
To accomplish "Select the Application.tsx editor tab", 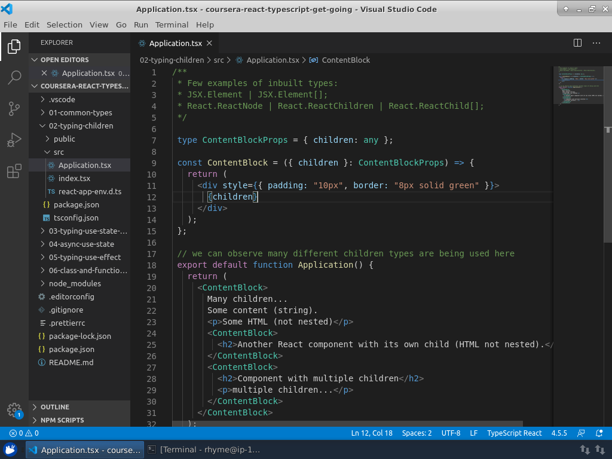I will pos(175,42).
